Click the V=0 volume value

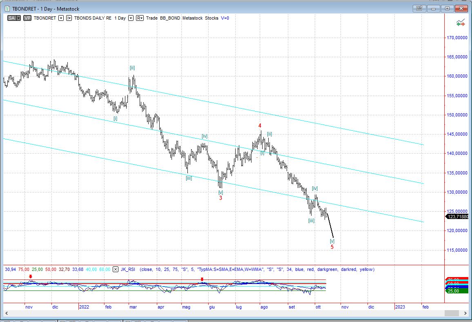pyautogui.click(x=225, y=18)
